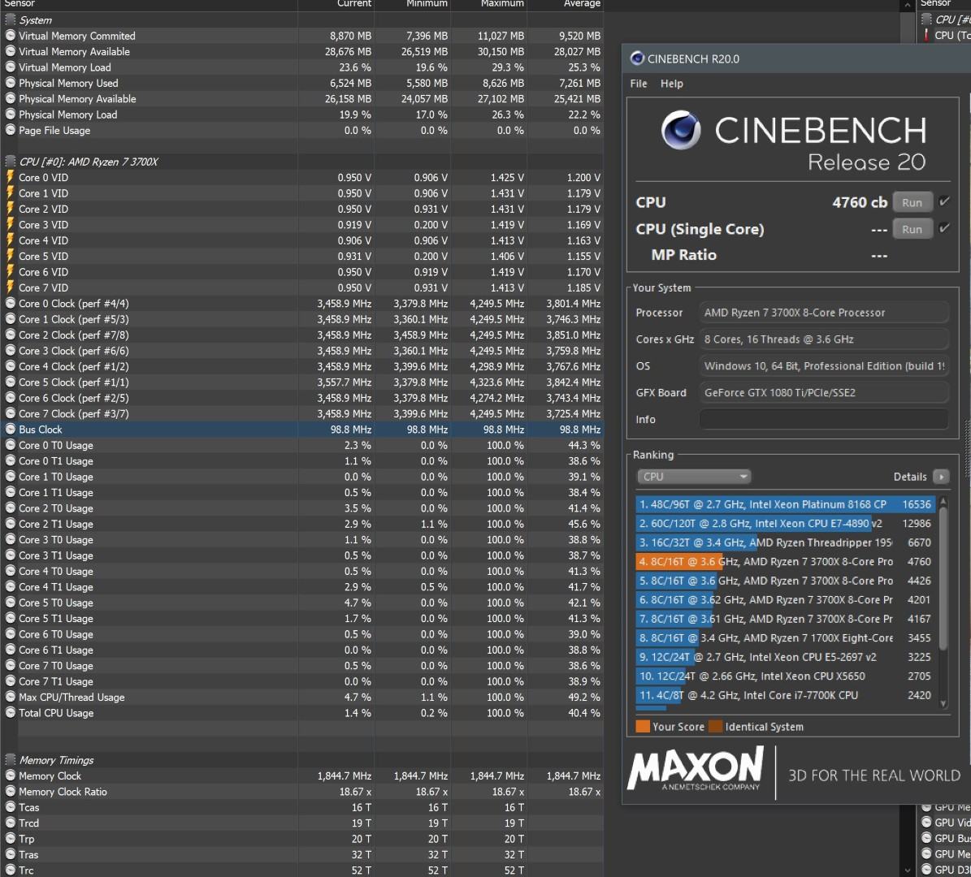Screen dimensions: 971x877
Task: Click the Core 7 VID lightning icon
Action: click(x=10, y=287)
